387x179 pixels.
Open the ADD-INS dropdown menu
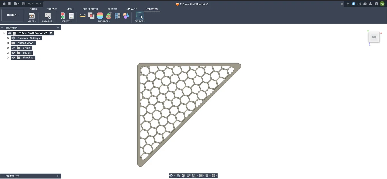[x=48, y=21]
